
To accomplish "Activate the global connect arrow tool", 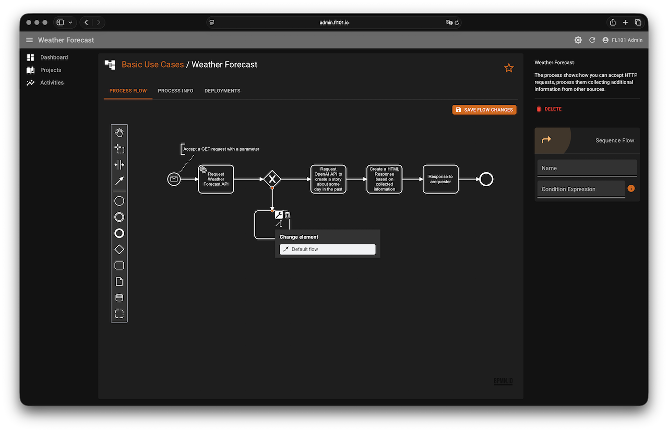I will pyautogui.click(x=119, y=181).
